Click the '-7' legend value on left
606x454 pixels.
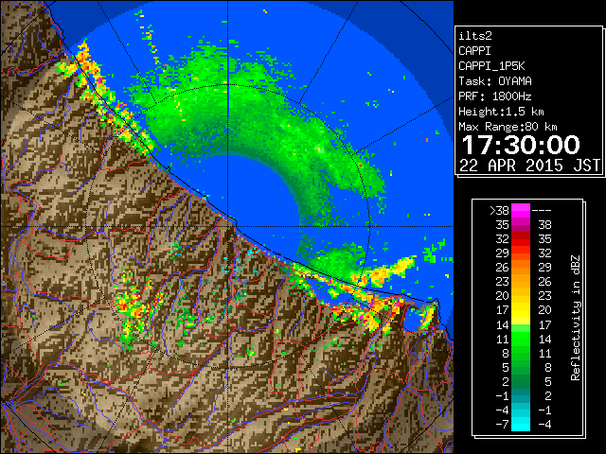tap(503, 424)
